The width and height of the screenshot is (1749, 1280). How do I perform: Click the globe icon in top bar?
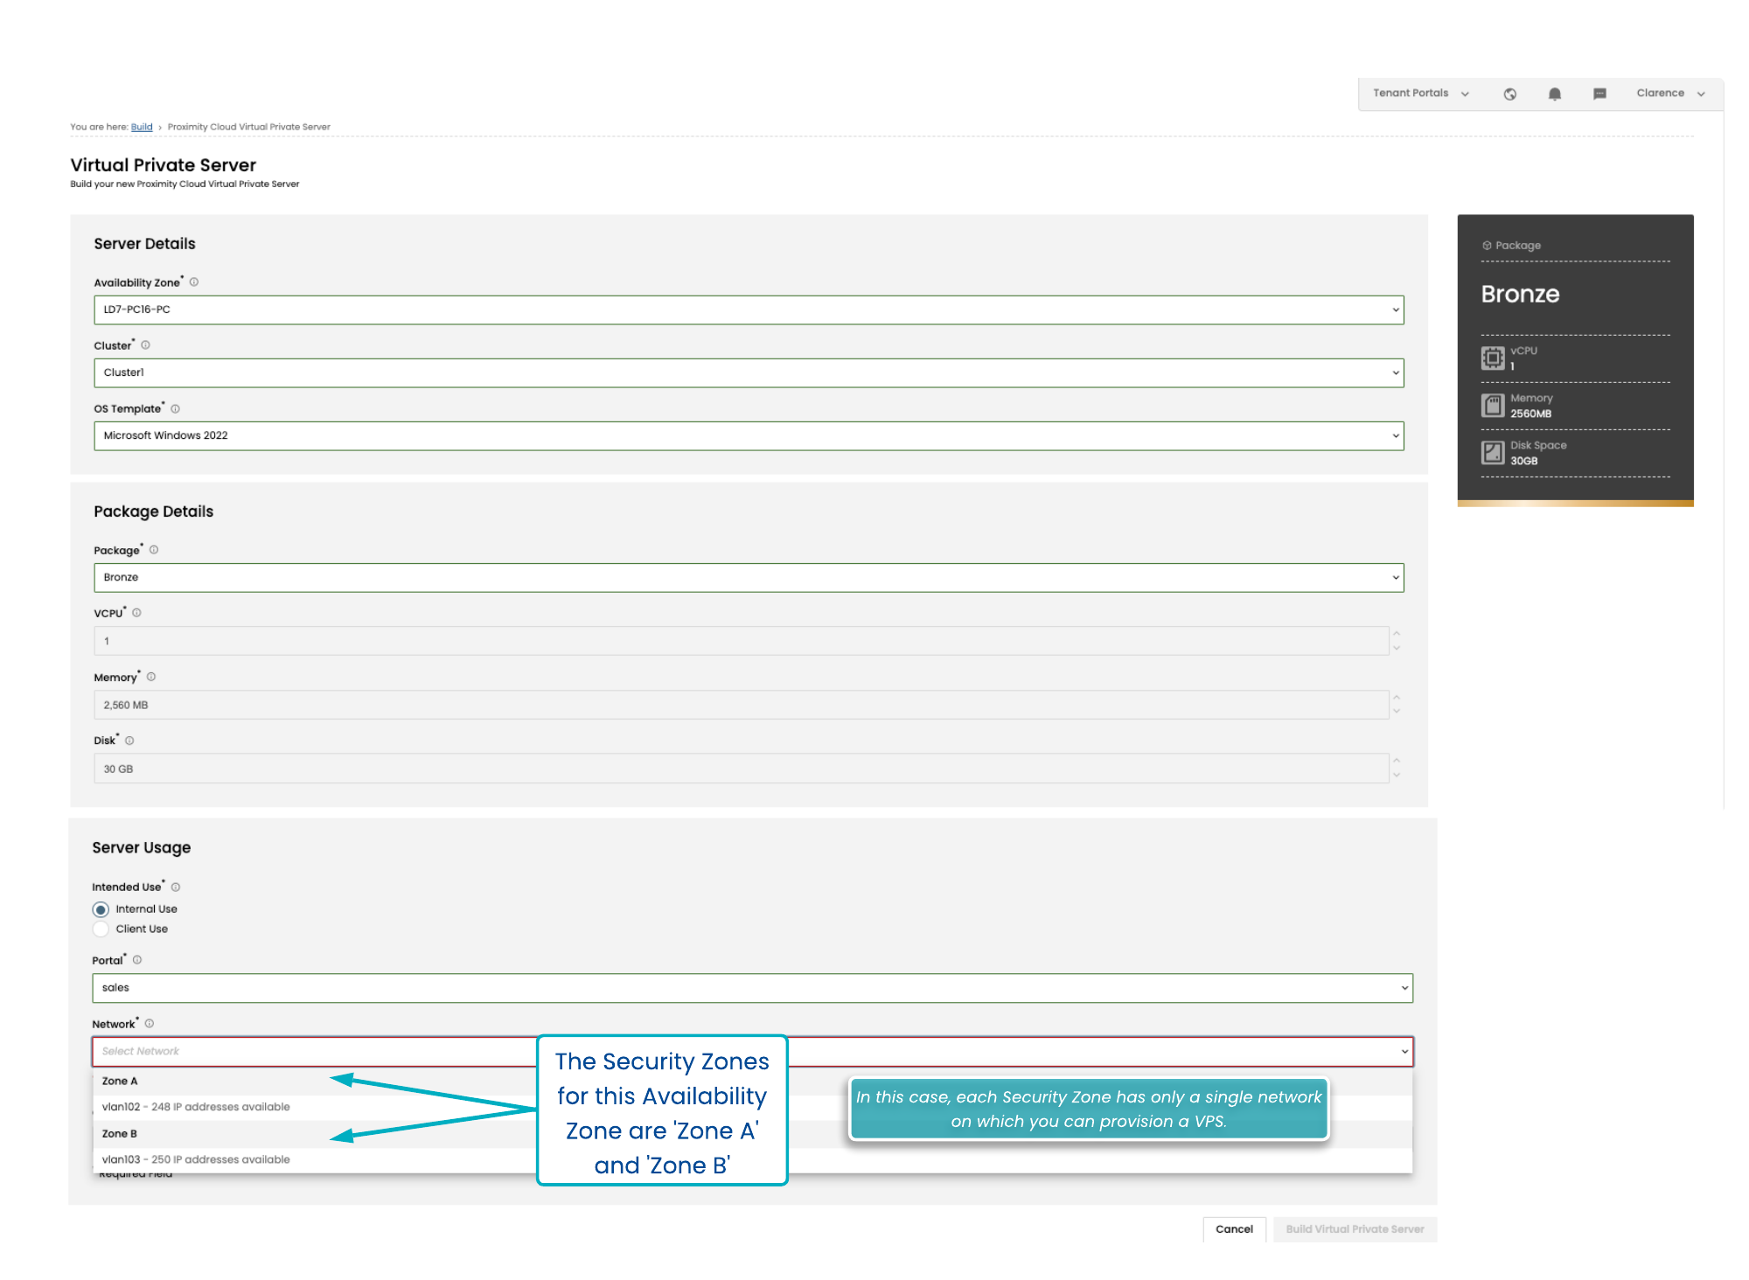[1509, 94]
